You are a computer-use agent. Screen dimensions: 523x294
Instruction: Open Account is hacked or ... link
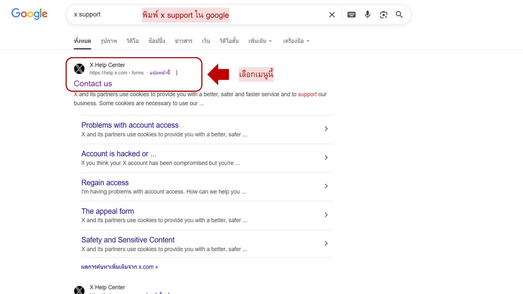pos(119,154)
